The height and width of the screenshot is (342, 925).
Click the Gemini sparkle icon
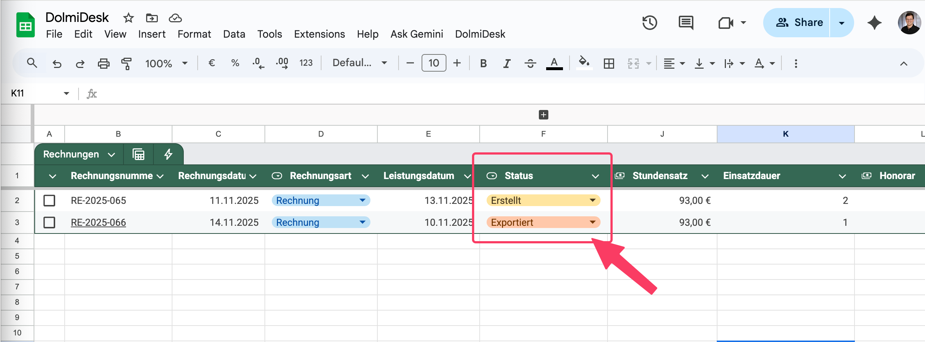click(874, 23)
